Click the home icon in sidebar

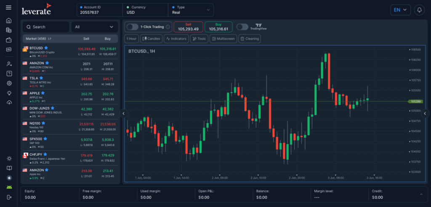pyautogui.click(x=8, y=20)
